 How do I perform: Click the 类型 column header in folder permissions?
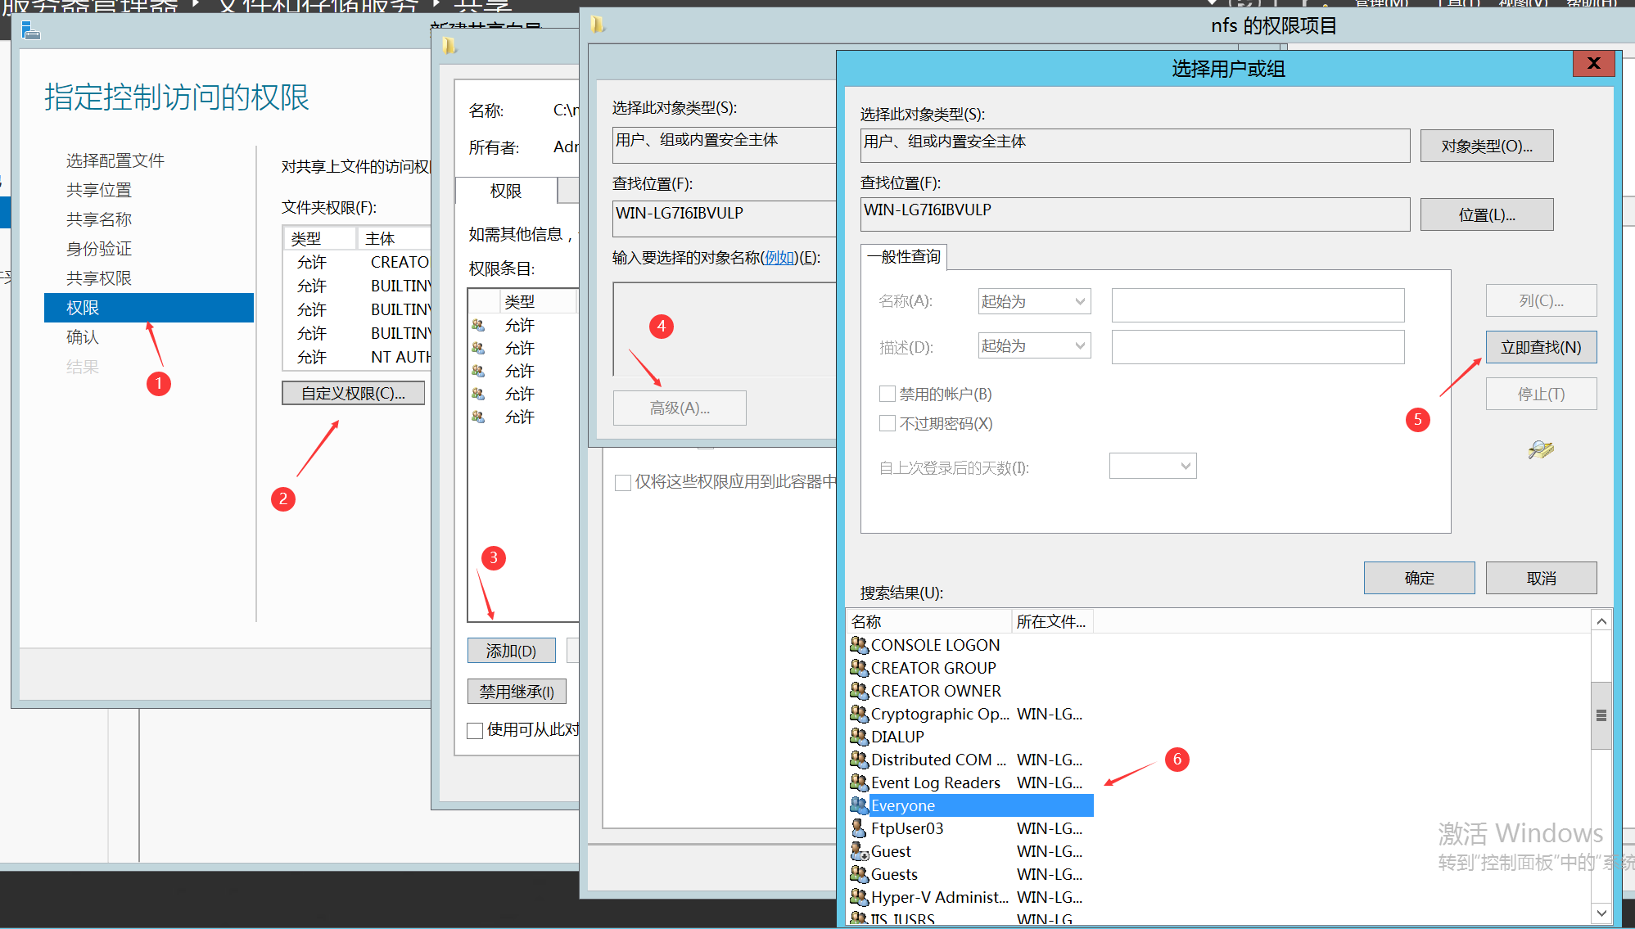(321, 238)
